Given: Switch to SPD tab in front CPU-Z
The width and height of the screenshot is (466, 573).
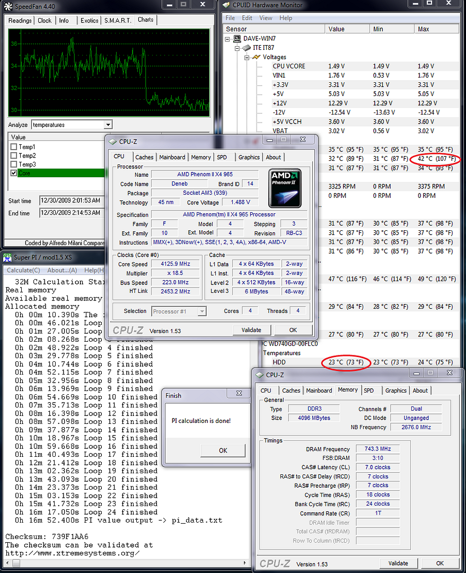Looking at the screenshot, I should pyautogui.click(x=222, y=157).
